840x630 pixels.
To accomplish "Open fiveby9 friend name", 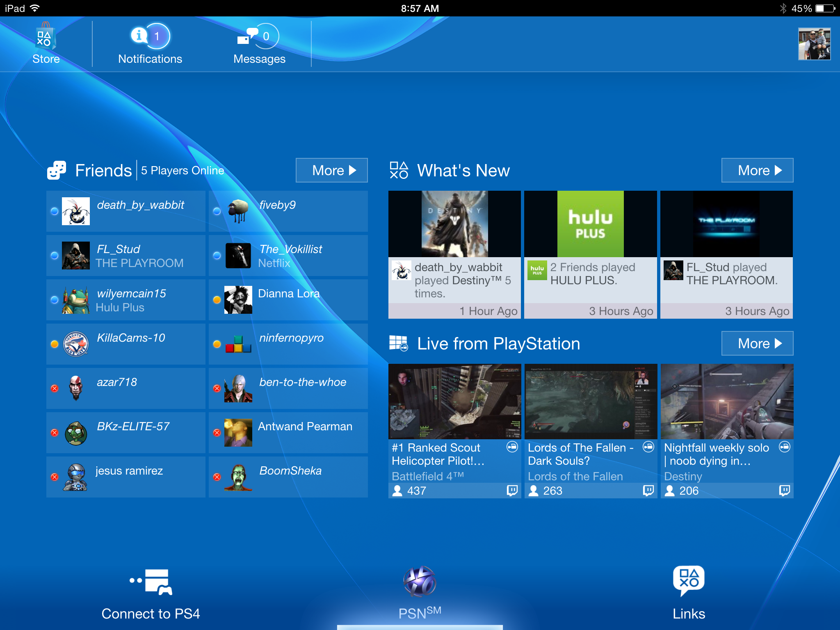I will click(277, 205).
